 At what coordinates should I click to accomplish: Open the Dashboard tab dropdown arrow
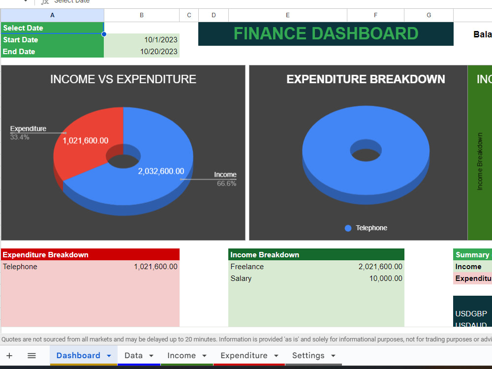109,356
